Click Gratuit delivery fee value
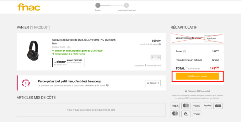 tap(216, 60)
